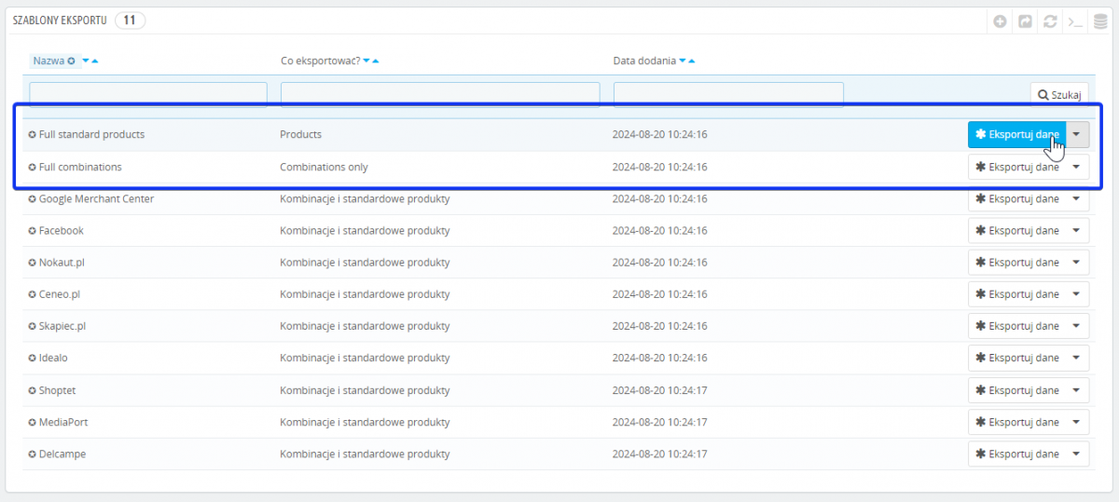Screen dimensions: 1119x502
Task: Sort Co eksportowac column descending arrow
Action: click(366, 61)
